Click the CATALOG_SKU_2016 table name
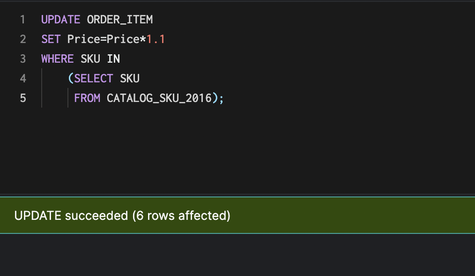The height and width of the screenshot is (276, 475). pyautogui.click(x=159, y=98)
